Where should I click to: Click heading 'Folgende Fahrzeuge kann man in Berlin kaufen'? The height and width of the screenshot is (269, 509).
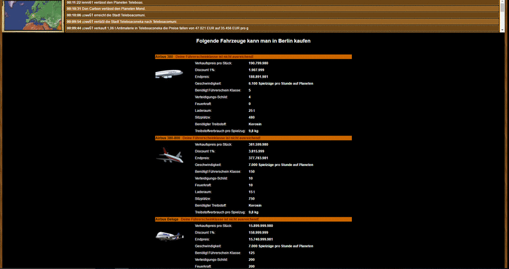pos(253,41)
